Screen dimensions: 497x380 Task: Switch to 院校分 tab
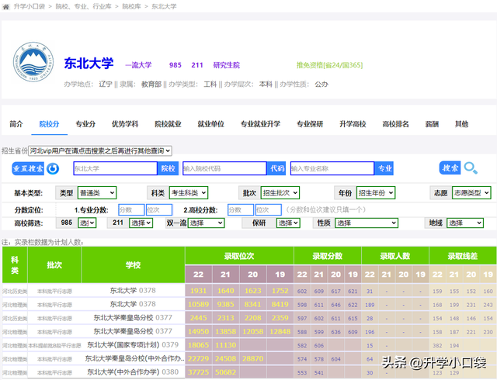click(x=49, y=124)
